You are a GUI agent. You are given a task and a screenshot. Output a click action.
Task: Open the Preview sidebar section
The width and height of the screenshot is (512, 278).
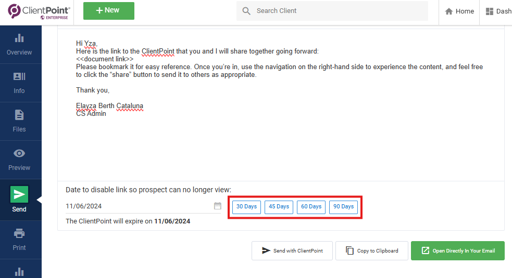(19, 160)
